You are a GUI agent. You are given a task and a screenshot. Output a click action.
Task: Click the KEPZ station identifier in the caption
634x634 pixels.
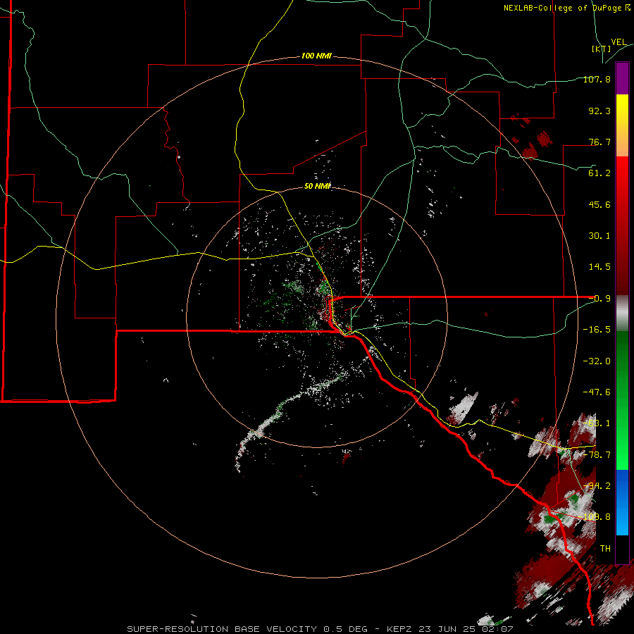coord(400,629)
